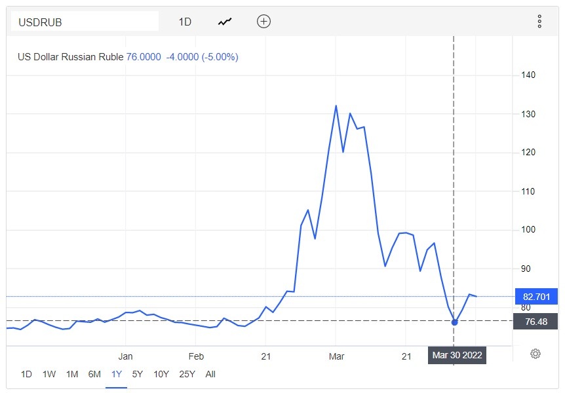The image size is (565, 393).
Task: Show the 10Y time range
Action: [x=160, y=374]
